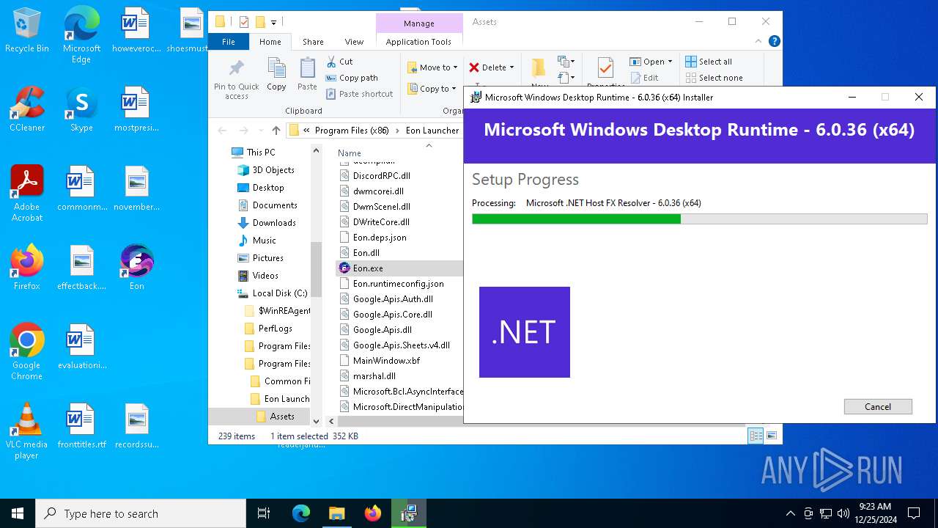Select Eon.runtimeconfig.json file

coord(398,284)
